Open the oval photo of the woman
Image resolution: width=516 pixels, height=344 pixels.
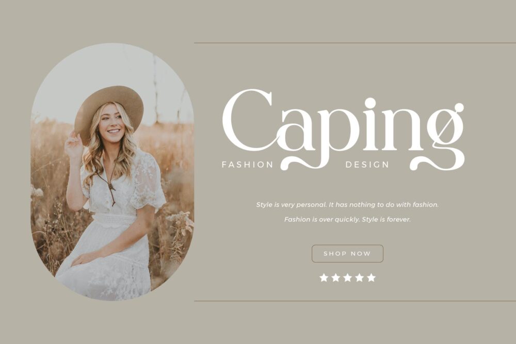pos(112,172)
